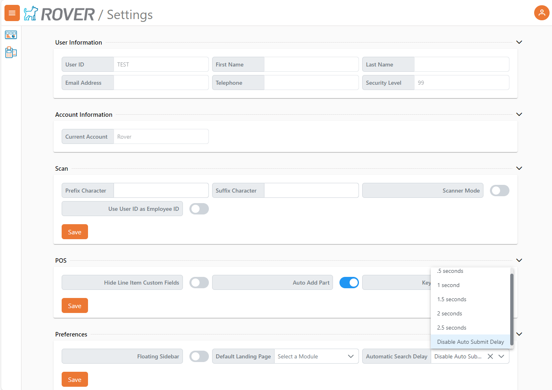
Task: Enable Scanner Mode
Action: point(499,190)
